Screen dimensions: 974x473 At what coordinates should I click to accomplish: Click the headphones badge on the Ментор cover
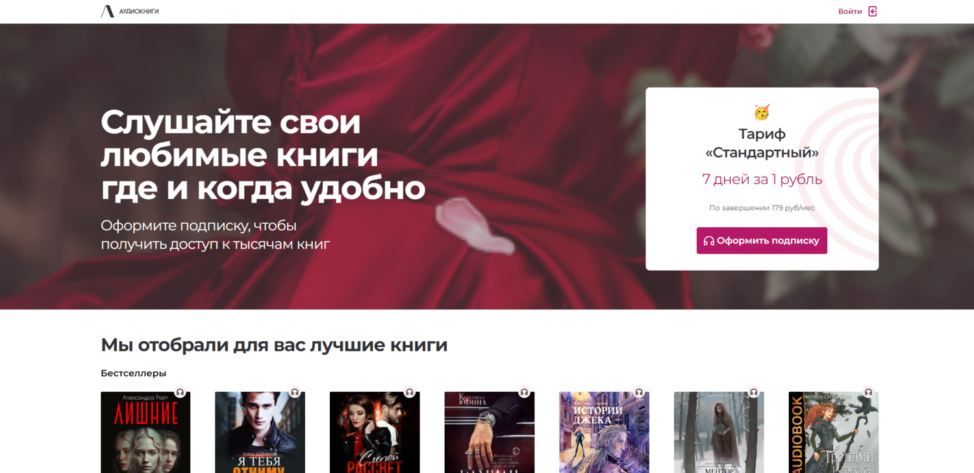(753, 392)
